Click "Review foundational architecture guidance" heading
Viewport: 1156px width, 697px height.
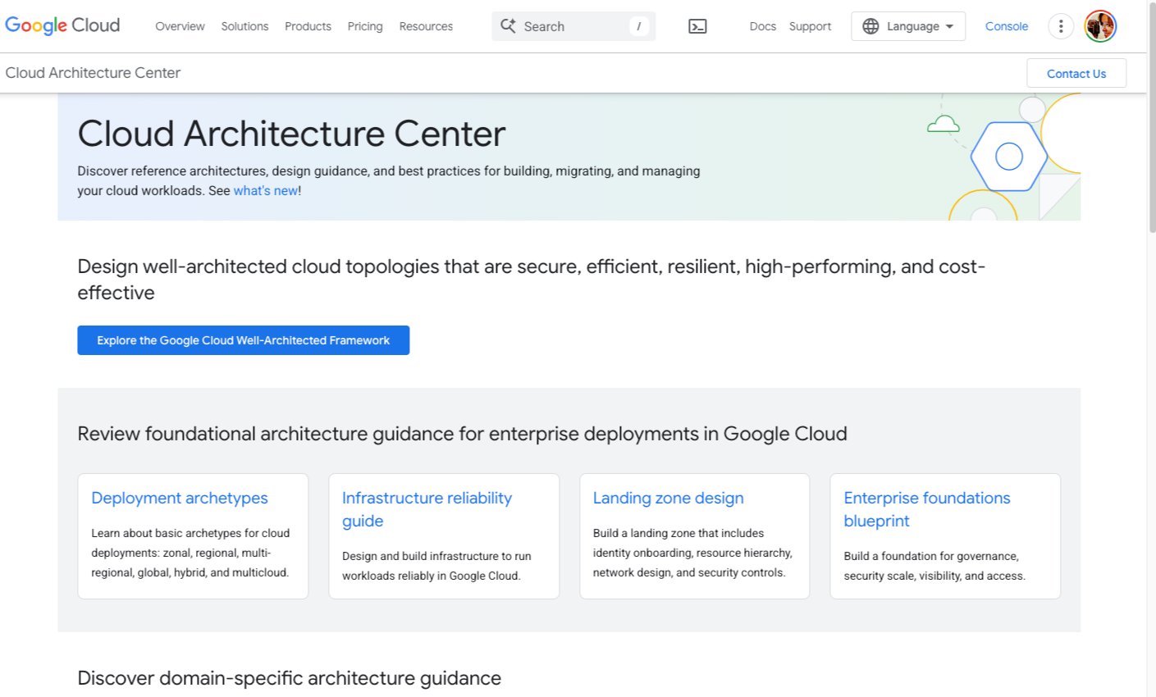[462, 434]
